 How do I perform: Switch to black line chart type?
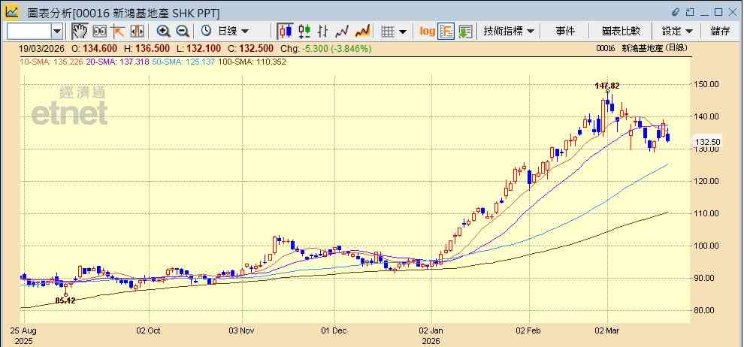click(x=342, y=32)
